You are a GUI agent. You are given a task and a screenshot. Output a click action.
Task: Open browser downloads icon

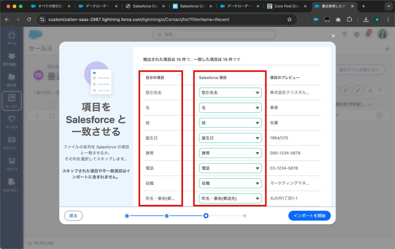coord(366,19)
